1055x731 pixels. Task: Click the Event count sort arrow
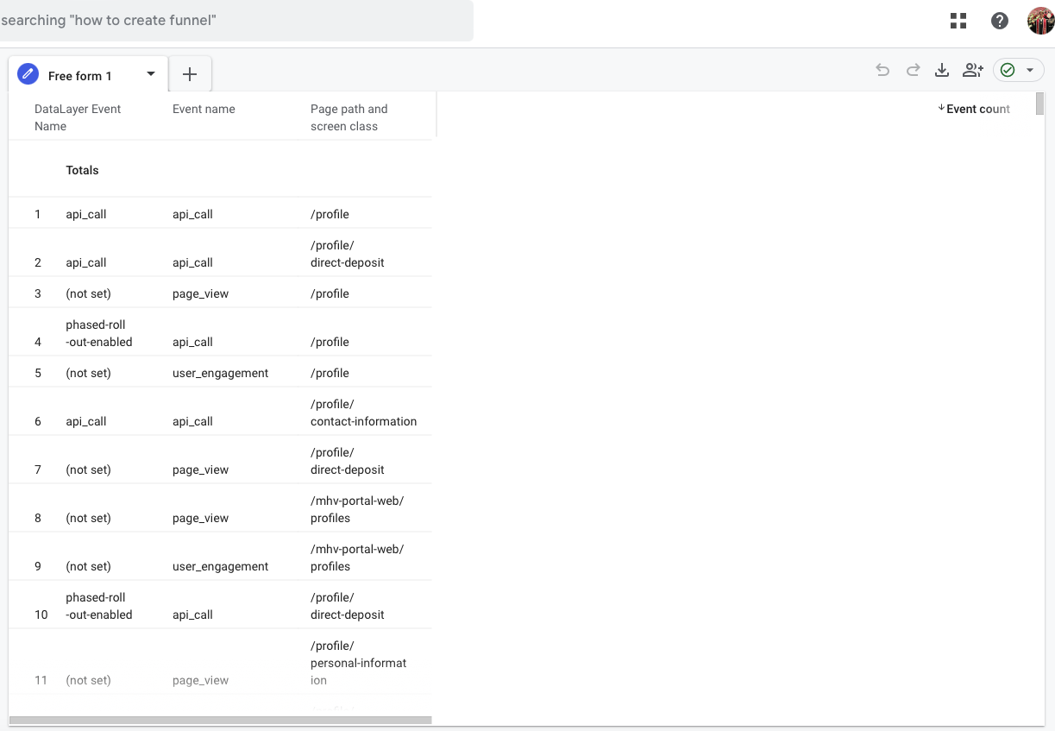click(940, 109)
